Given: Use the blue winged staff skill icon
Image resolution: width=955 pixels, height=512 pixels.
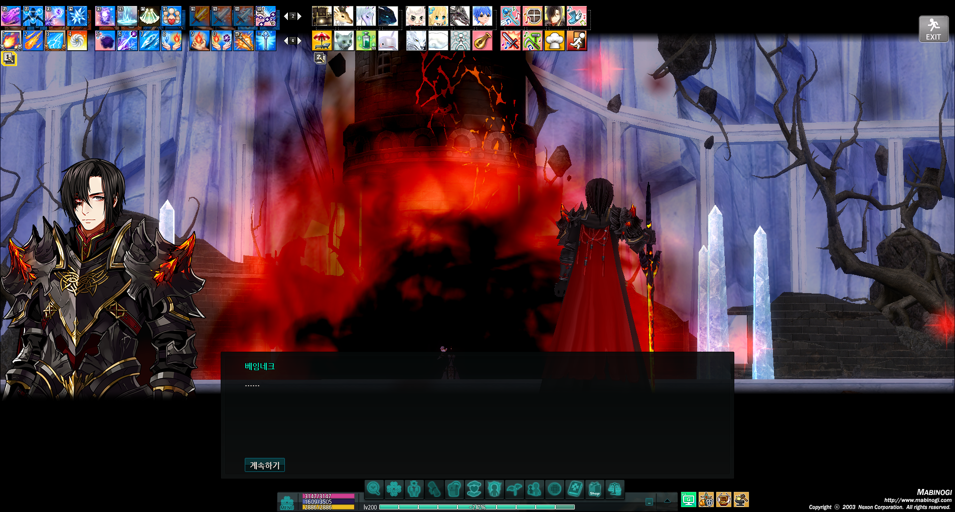Looking at the screenshot, I should pyautogui.click(x=266, y=41).
